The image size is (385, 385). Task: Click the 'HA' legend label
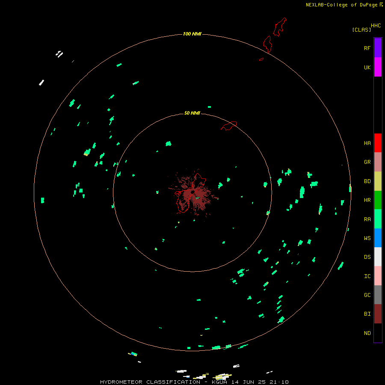tap(367, 143)
